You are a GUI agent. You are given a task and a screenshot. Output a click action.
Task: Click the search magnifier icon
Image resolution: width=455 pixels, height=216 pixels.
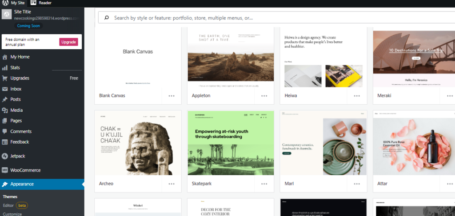[x=107, y=18]
